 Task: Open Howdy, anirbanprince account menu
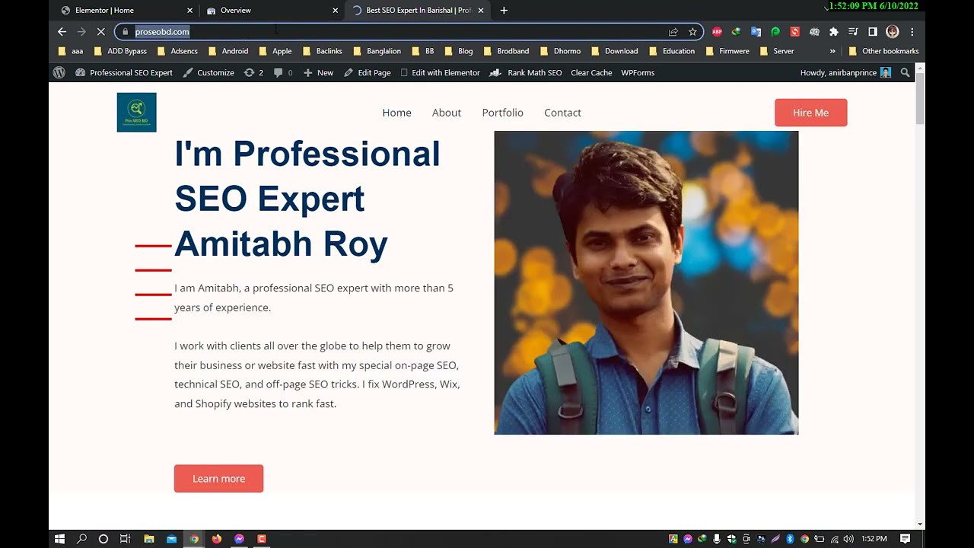click(x=845, y=72)
